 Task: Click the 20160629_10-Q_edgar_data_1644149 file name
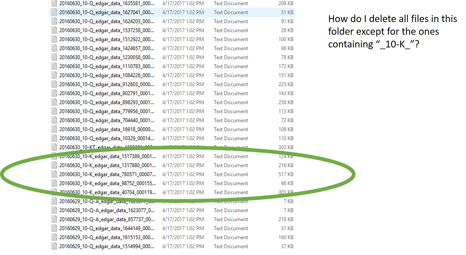coord(107,228)
